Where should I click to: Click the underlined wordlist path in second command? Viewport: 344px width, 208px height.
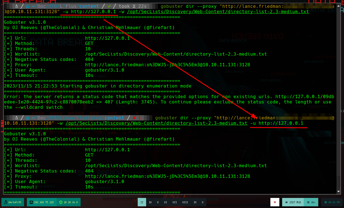[156, 123]
